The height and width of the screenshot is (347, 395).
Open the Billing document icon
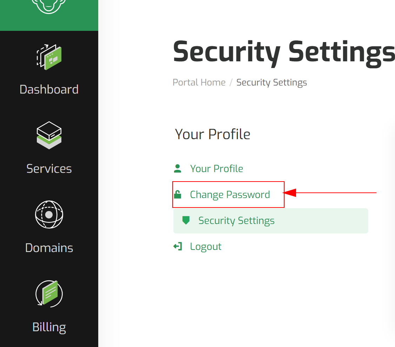tap(49, 294)
